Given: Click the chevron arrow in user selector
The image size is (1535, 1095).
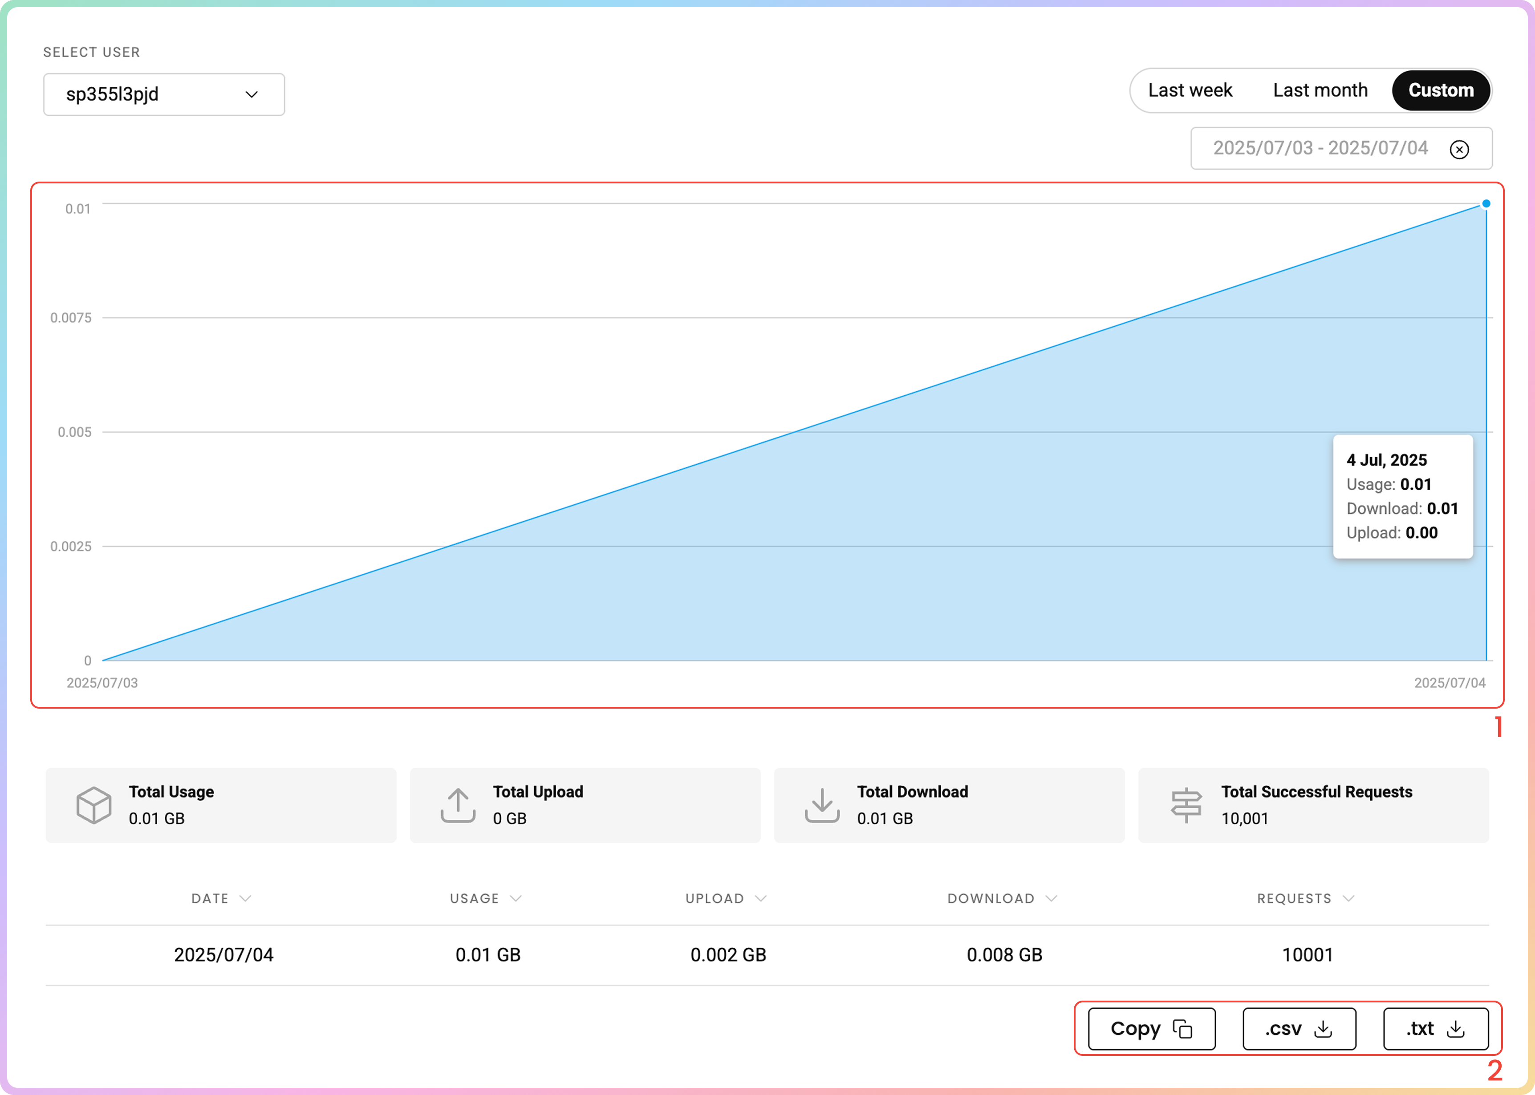Looking at the screenshot, I should click(x=252, y=94).
